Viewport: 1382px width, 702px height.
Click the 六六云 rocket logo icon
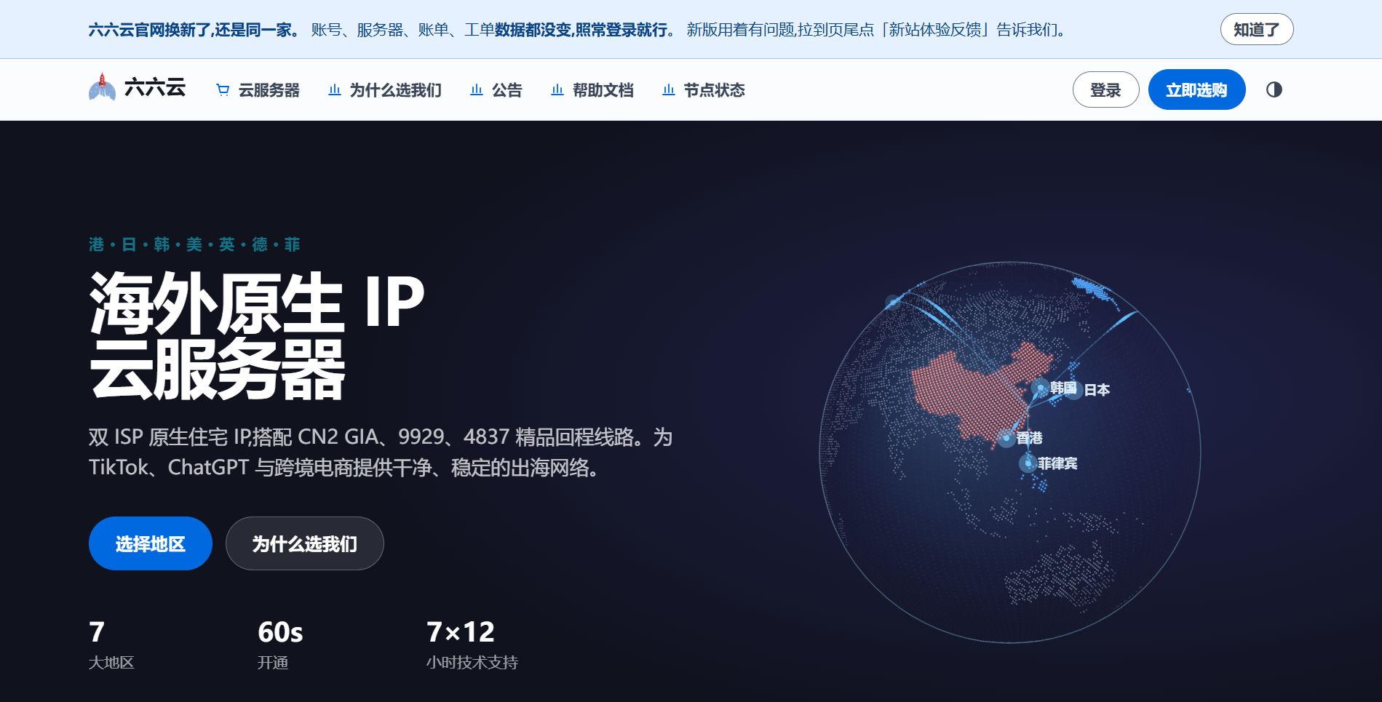(102, 87)
